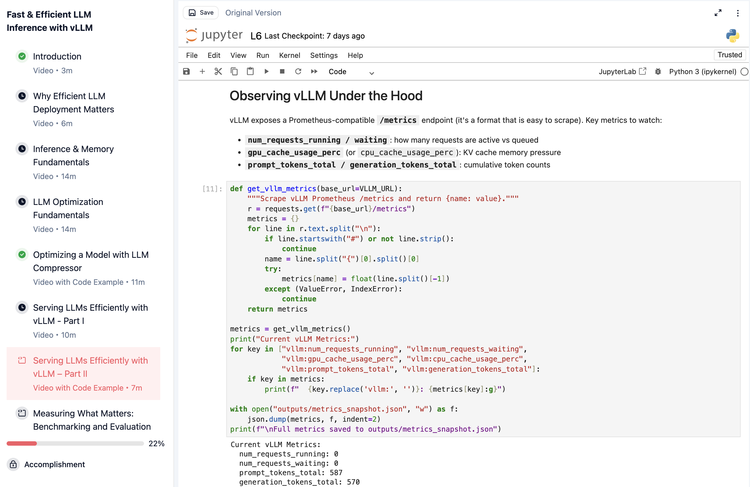
Task: Interrupt the kernel with stop icon
Action: pos(282,72)
